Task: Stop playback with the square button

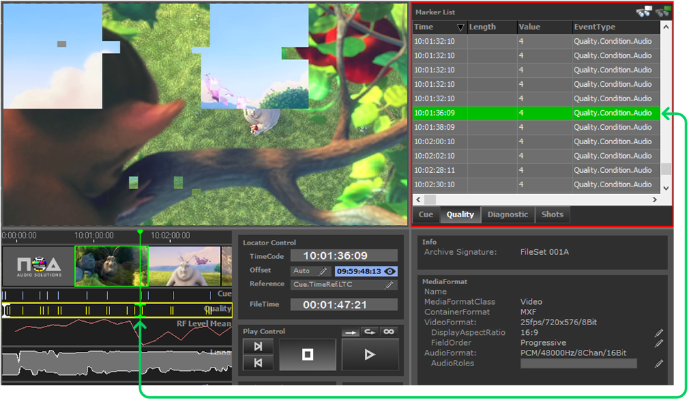Action: [307, 354]
